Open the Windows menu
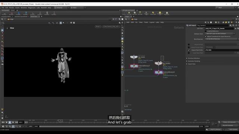The image size is (239, 134). pyautogui.click(x=24, y=7)
